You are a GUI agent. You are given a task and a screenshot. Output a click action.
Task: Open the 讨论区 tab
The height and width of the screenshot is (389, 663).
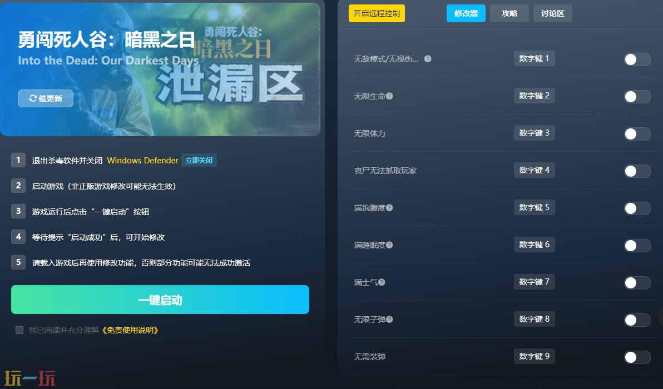point(553,13)
